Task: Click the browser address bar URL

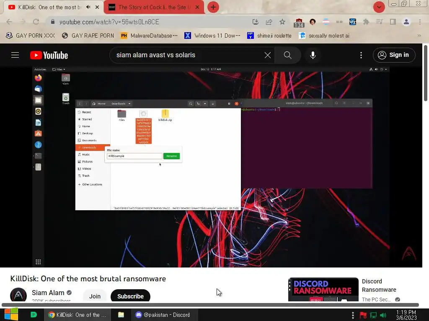Action: point(109,22)
